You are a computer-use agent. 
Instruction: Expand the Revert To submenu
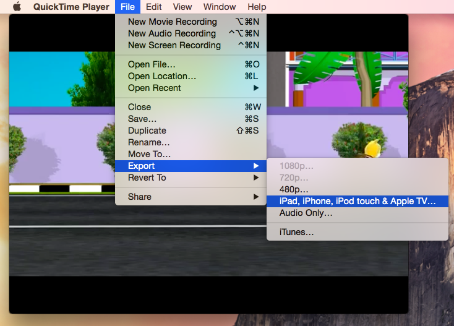pyautogui.click(x=191, y=178)
